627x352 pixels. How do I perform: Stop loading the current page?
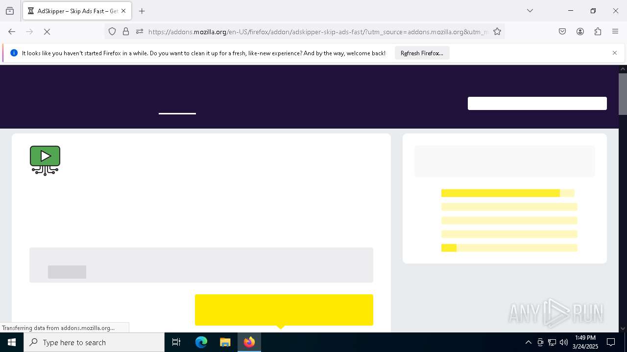coord(47,32)
